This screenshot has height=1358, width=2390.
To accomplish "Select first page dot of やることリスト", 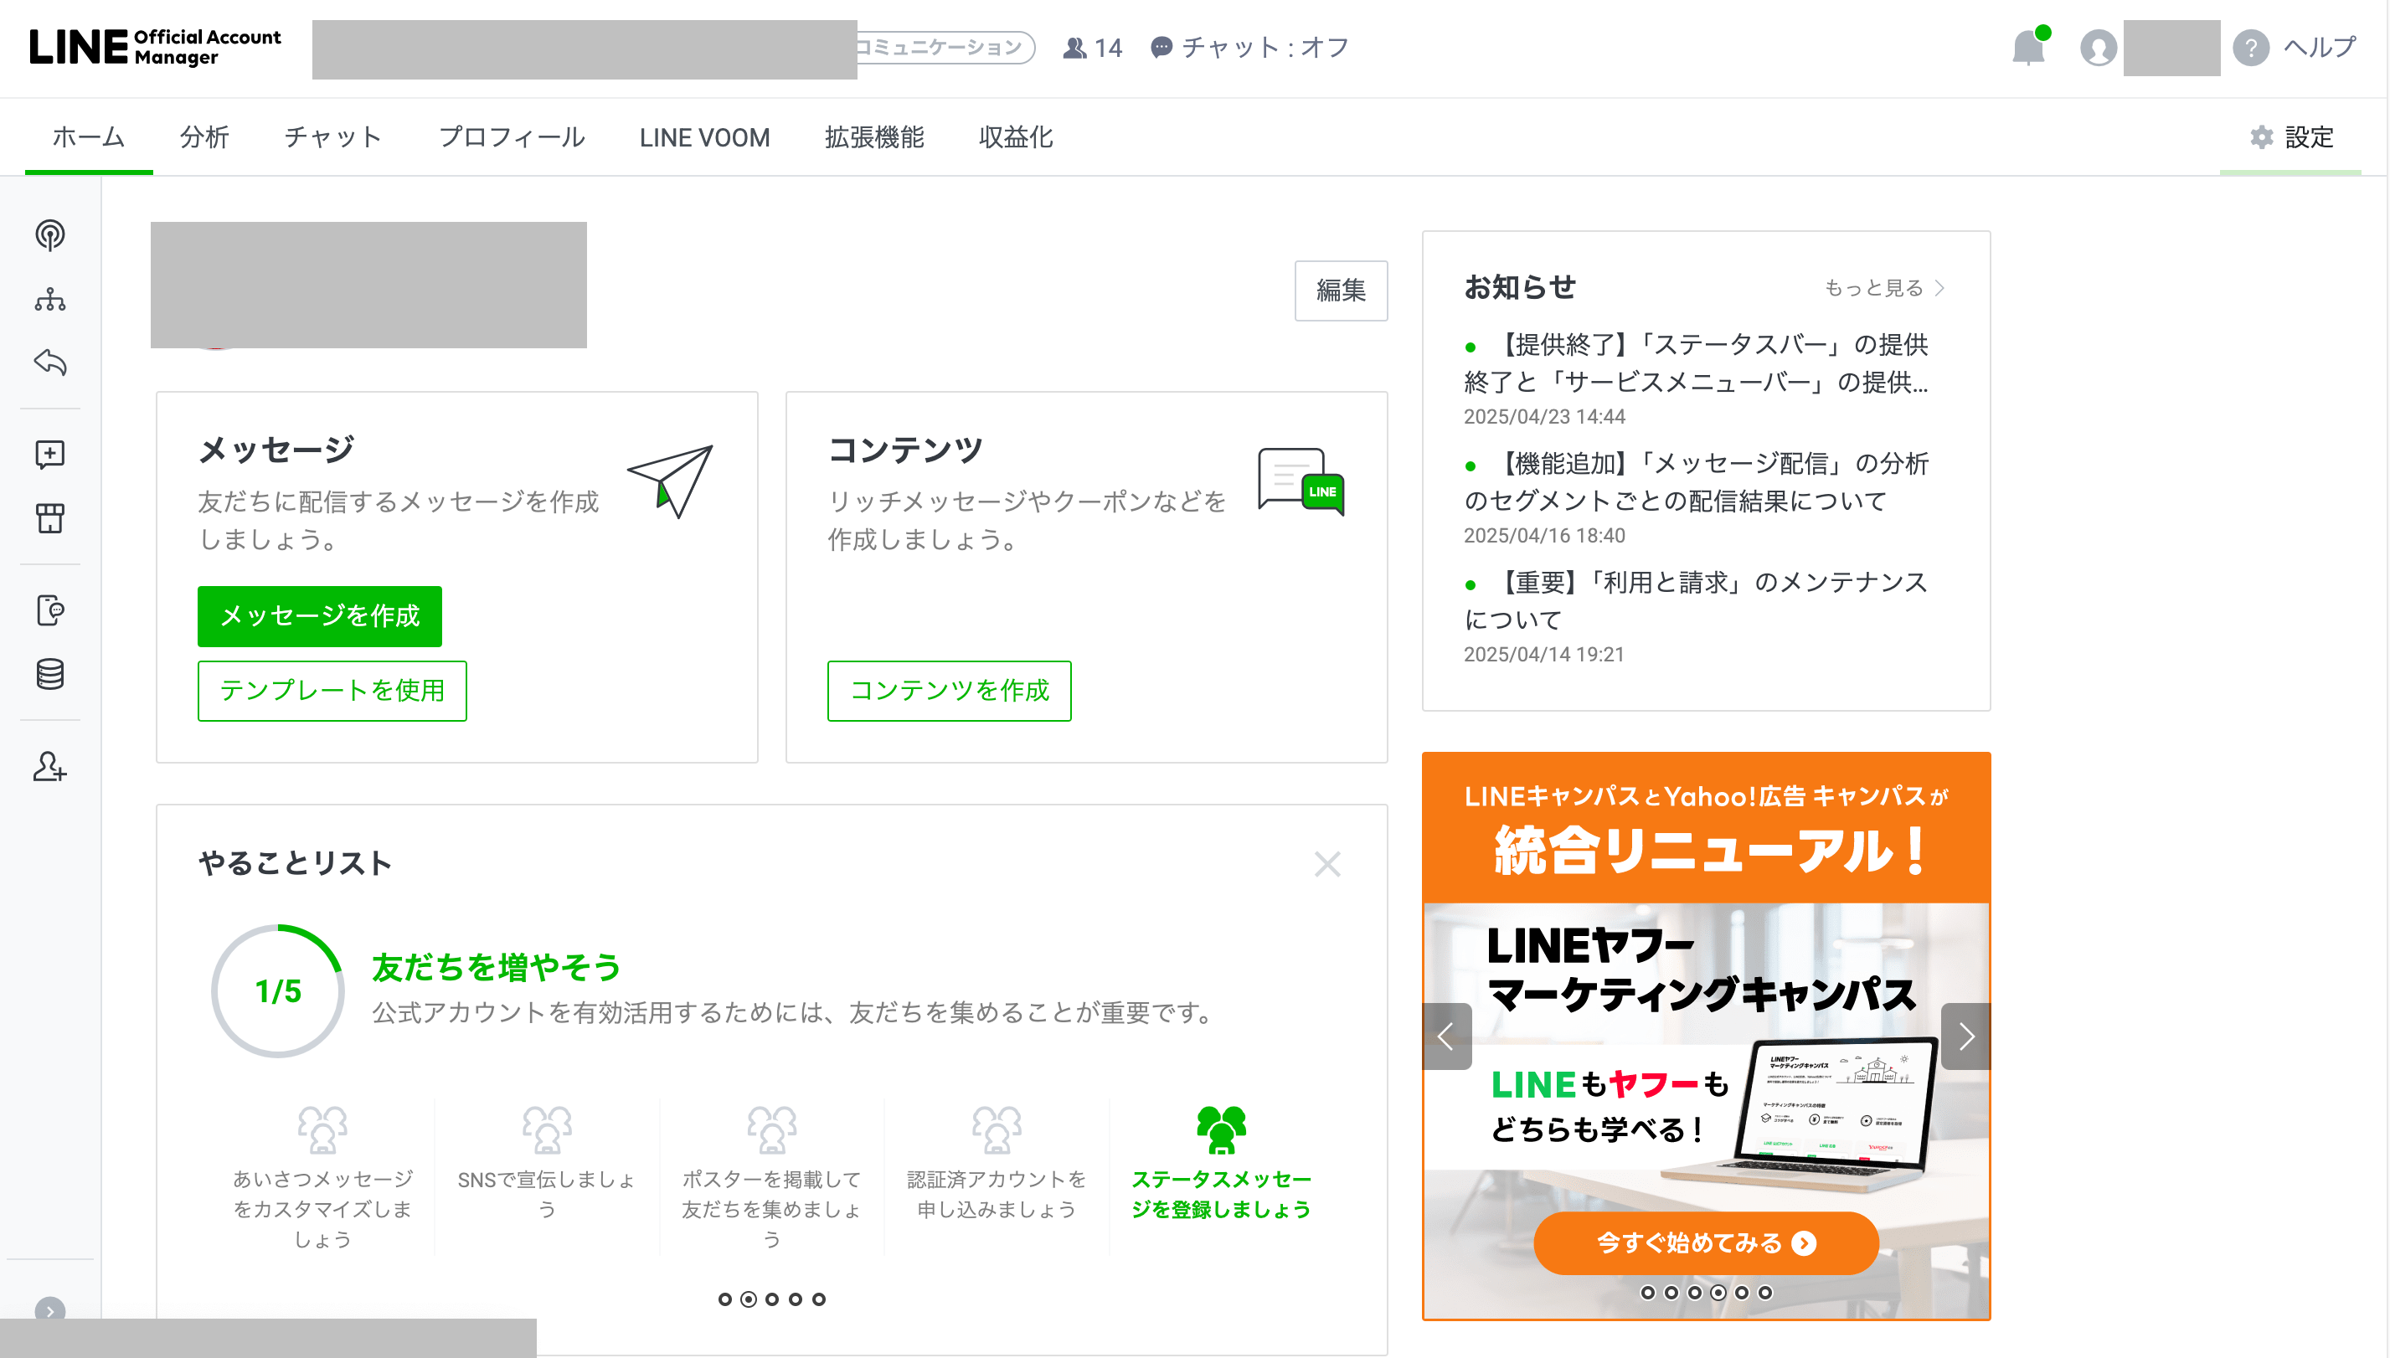I will coord(725,1299).
